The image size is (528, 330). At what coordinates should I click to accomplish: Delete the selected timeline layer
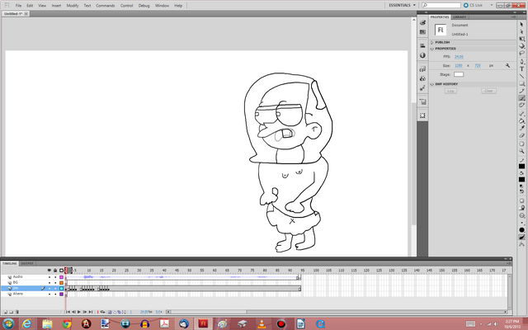[x=17, y=312]
